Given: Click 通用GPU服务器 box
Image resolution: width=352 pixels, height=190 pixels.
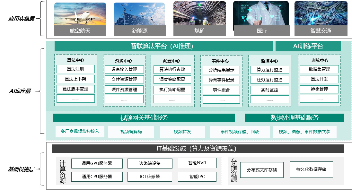Looking at the screenshot, I should point(97,164).
